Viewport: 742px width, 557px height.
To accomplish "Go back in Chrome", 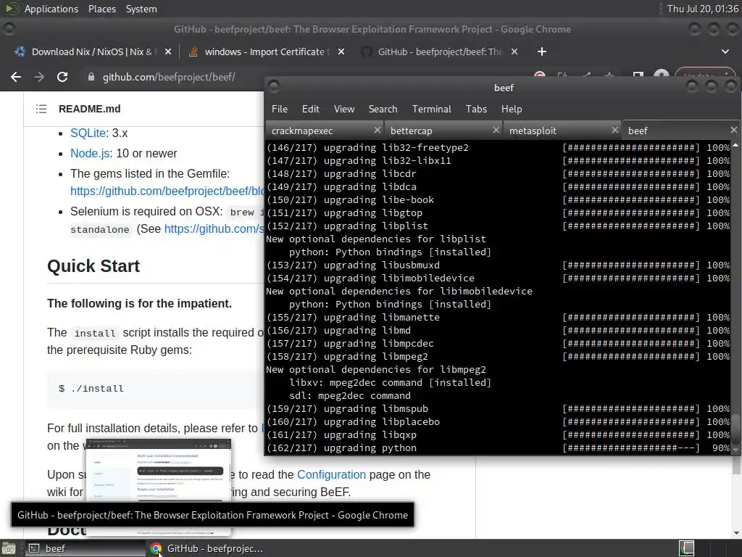I will [16, 77].
